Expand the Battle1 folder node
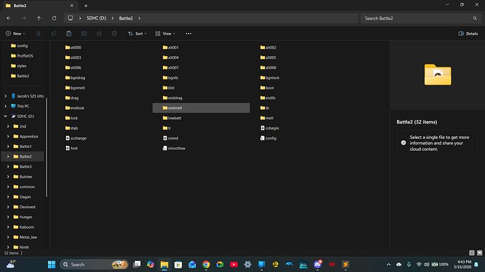485x272 pixels. pyautogui.click(x=8, y=147)
